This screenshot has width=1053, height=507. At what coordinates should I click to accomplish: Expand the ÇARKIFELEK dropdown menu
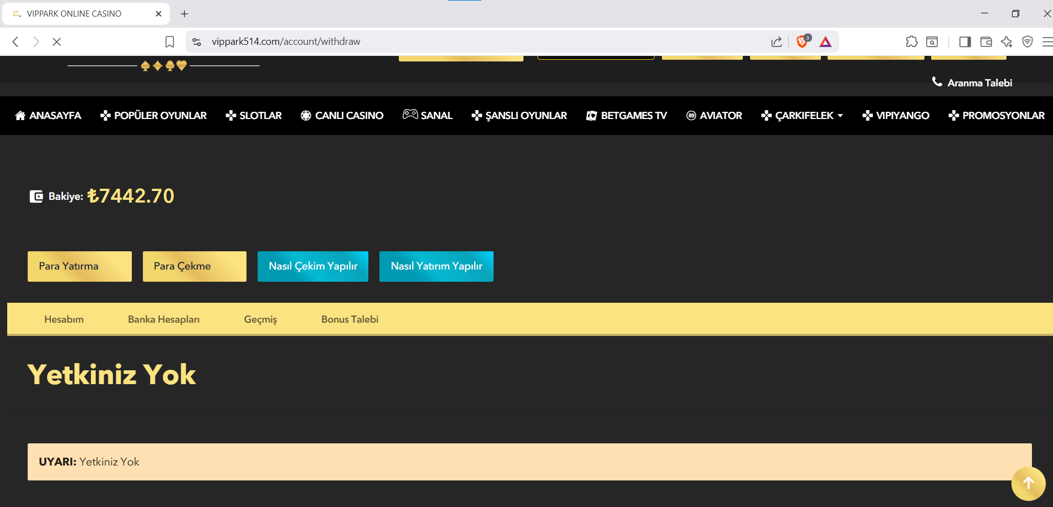tap(802, 116)
